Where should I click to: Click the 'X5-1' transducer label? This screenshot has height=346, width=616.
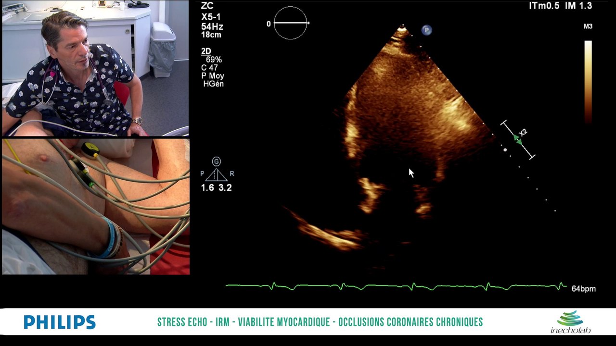[211, 17]
